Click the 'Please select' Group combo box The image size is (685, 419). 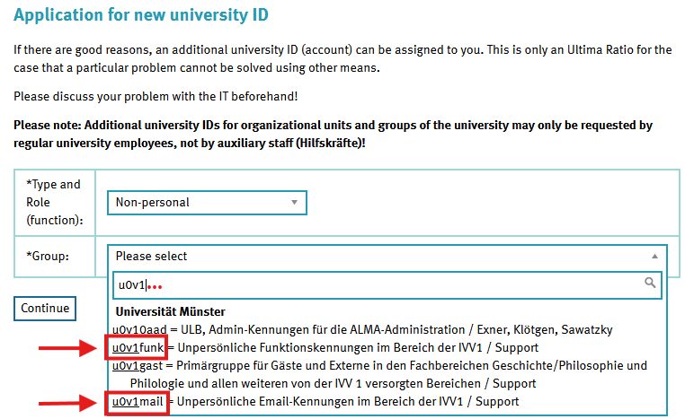[x=378, y=257]
